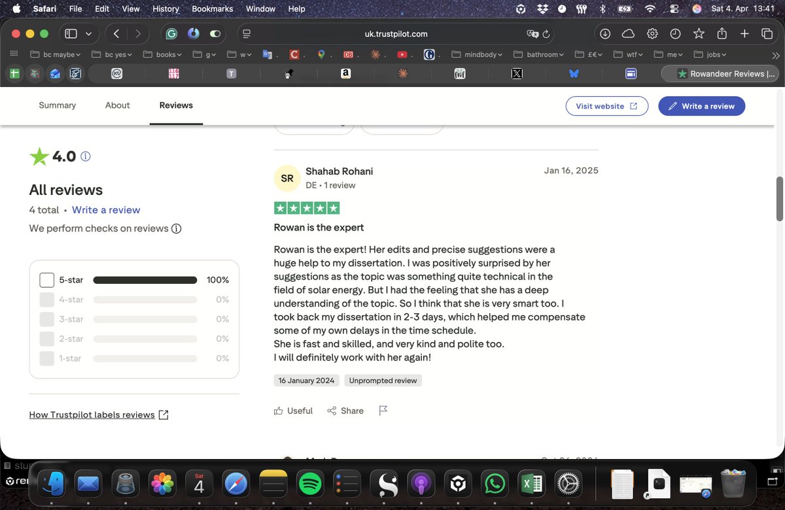Open the 'jobs' bookmarks folder dropdown
Viewport: 785px width, 510px height.
[714, 55]
